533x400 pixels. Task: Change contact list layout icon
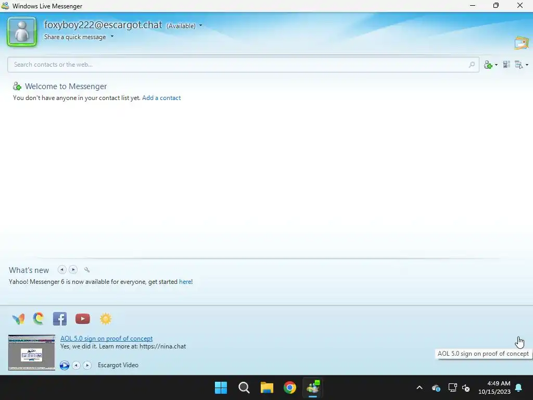tap(506, 64)
